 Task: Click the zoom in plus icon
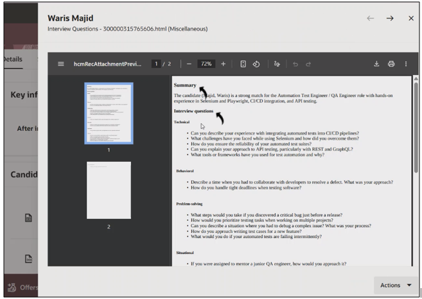pyautogui.click(x=224, y=64)
